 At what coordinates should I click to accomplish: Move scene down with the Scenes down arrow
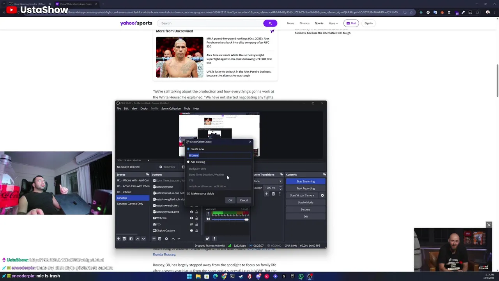143,238
